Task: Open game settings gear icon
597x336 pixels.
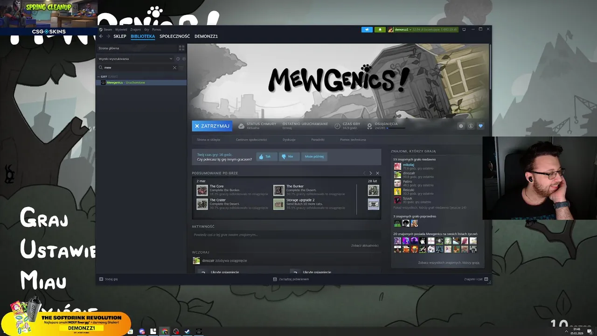Action: point(461,126)
